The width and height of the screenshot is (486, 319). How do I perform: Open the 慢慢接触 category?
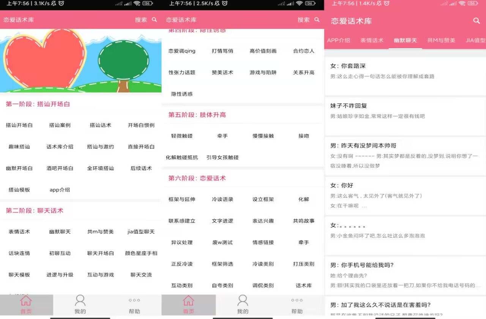(x=263, y=136)
